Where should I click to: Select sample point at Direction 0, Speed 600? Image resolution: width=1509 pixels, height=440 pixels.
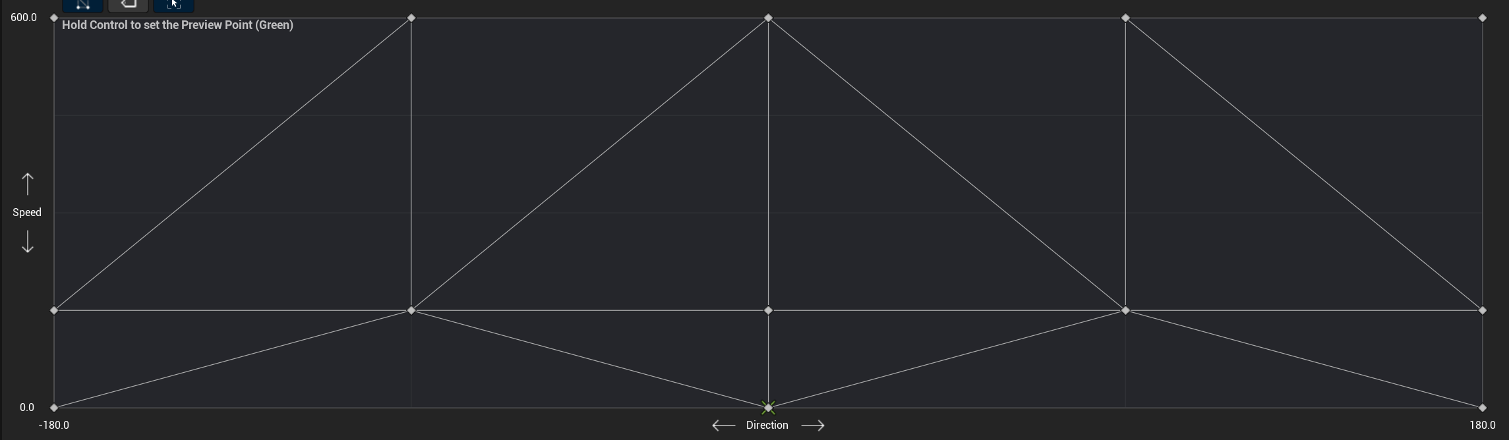[x=768, y=18]
